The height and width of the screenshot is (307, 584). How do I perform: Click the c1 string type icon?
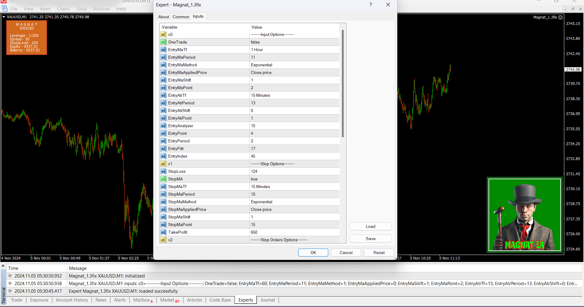click(163, 164)
